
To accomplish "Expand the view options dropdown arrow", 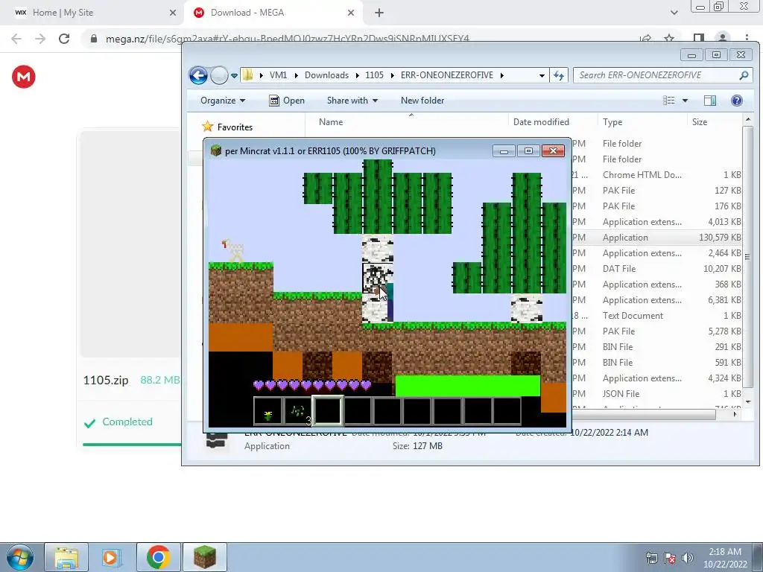I will click(x=686, y=101).
